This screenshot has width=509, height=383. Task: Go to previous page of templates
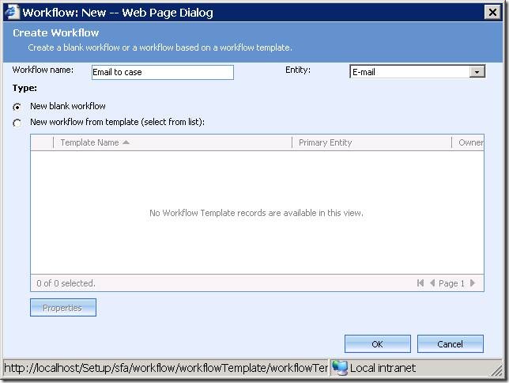click(x=432, y=283)
